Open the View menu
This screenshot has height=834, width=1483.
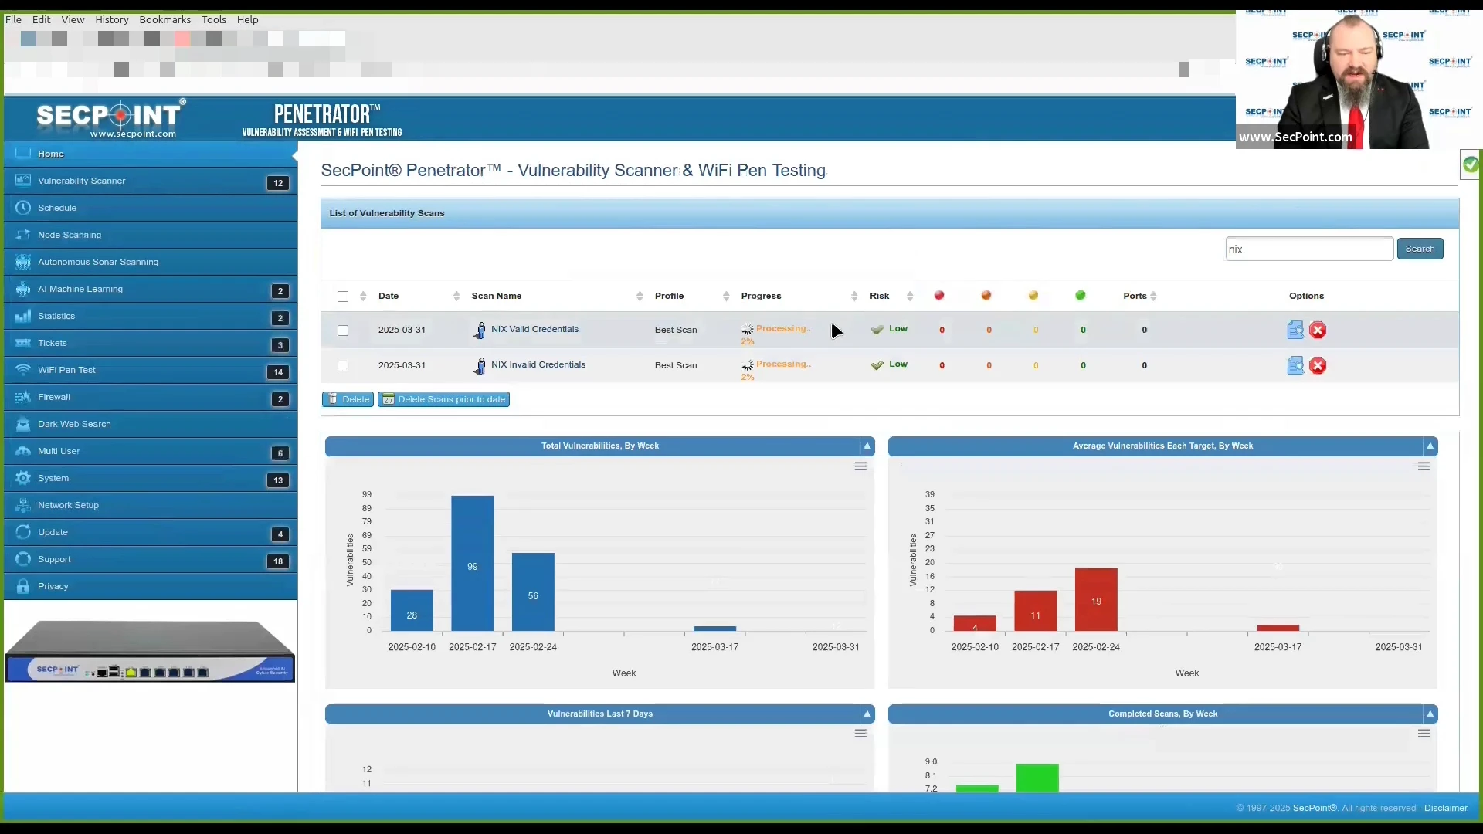[73, 20]
